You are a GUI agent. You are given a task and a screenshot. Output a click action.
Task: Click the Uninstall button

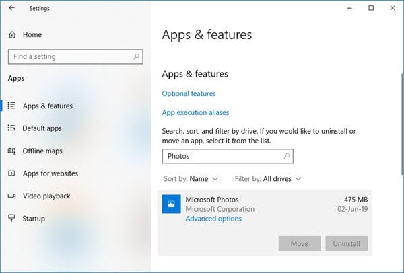(347, 243)
